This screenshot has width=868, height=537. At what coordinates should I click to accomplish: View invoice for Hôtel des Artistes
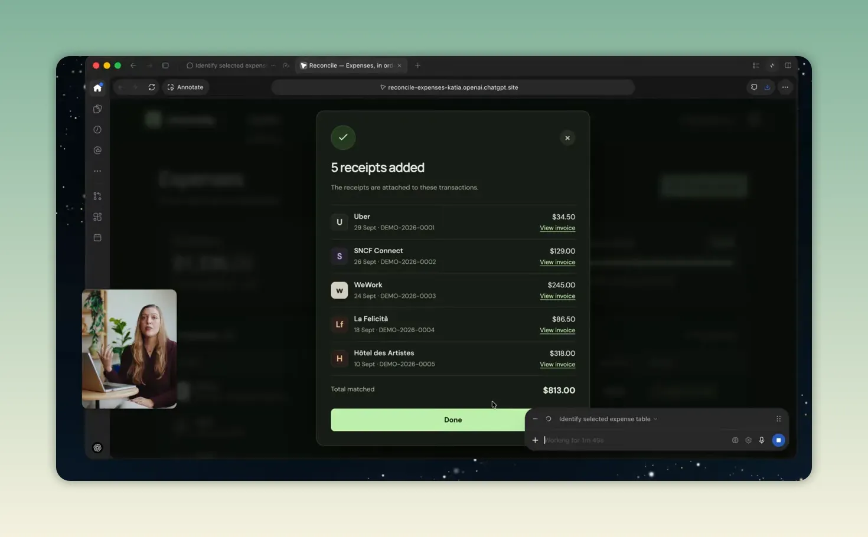[557, 365]
